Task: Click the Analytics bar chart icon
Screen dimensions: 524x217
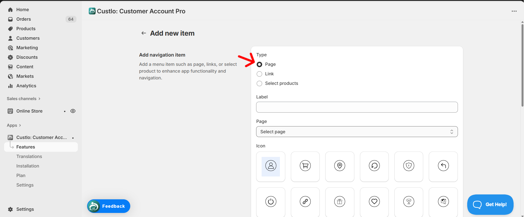Action: [10, 86]
